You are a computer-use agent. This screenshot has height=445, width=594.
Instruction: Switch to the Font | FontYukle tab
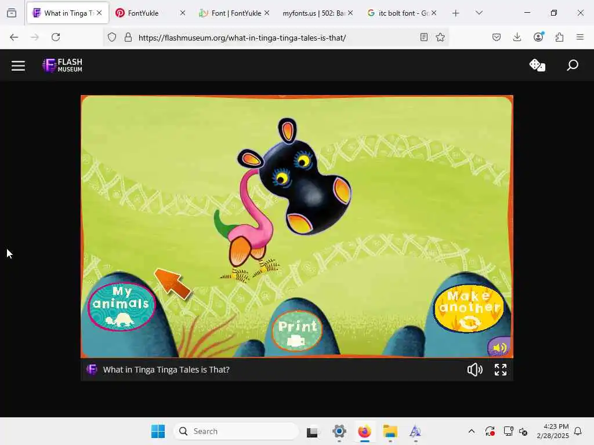click(234, 13)
